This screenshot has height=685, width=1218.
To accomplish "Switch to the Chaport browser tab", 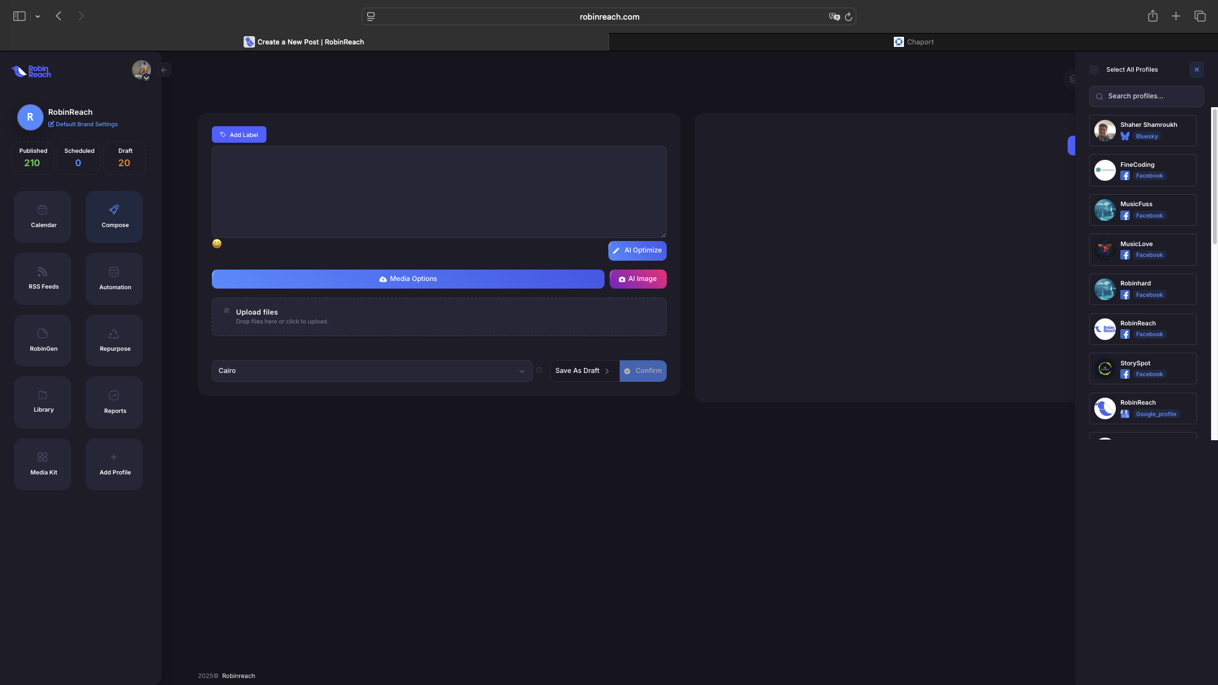I will pyautogui.click(x=913, y=42).
